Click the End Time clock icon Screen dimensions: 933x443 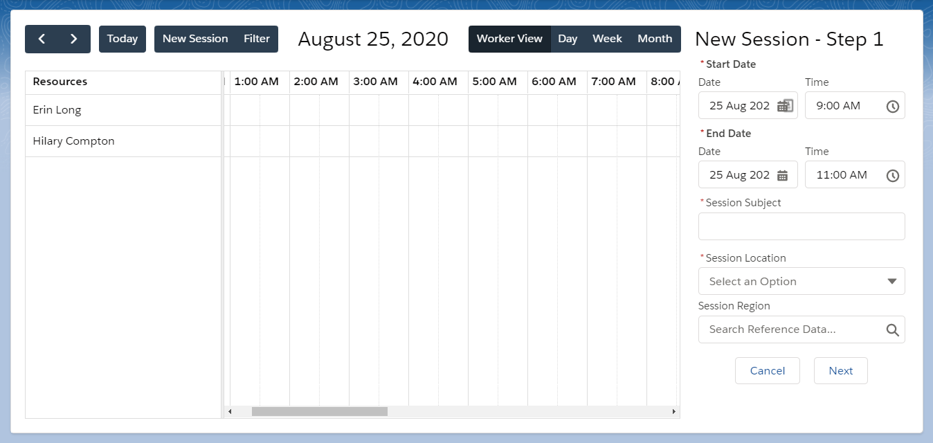coord(893,176)
